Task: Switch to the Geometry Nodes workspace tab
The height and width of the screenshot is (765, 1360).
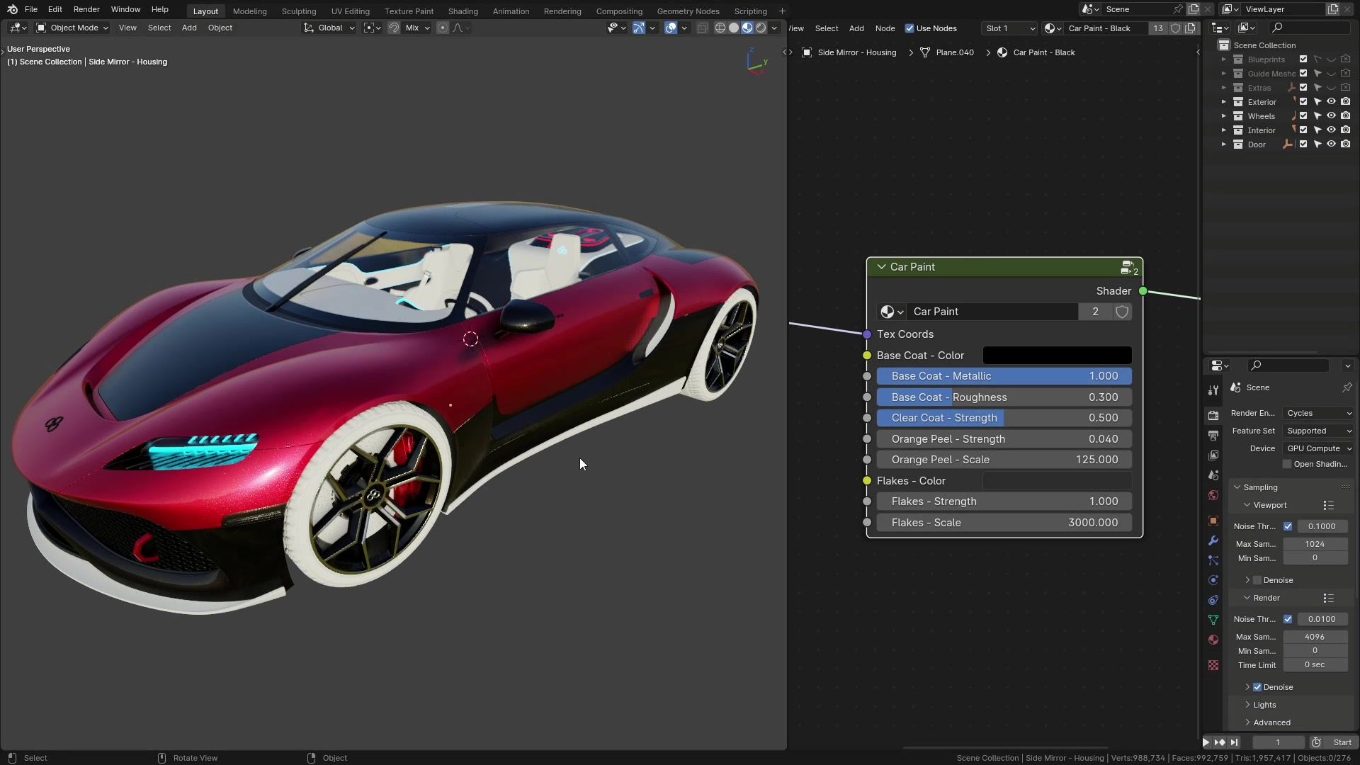Action: coord(688,11)
